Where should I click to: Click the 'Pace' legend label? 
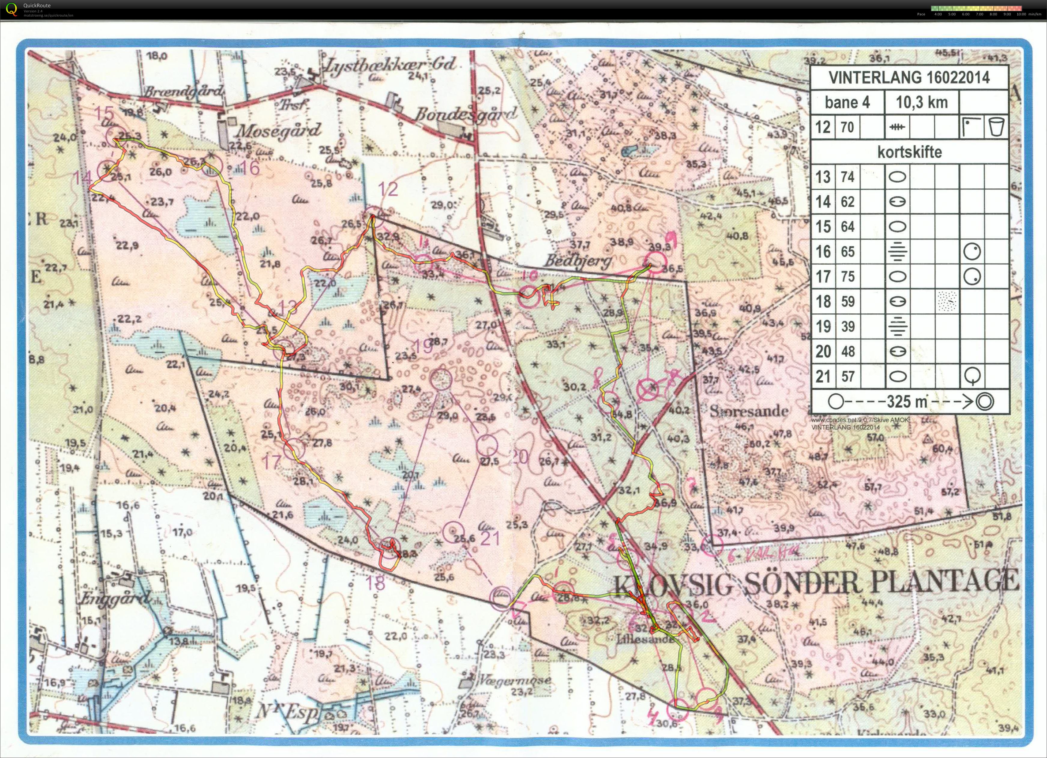click(921, 14)
